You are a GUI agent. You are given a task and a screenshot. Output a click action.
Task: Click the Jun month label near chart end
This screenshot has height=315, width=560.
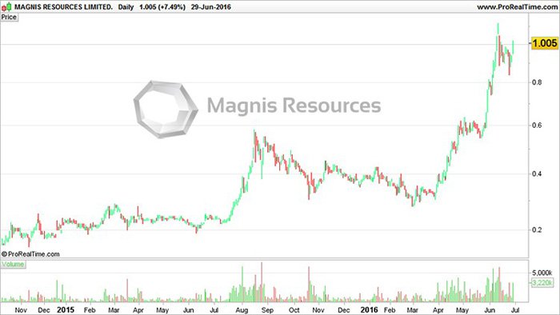click(490, 310)
